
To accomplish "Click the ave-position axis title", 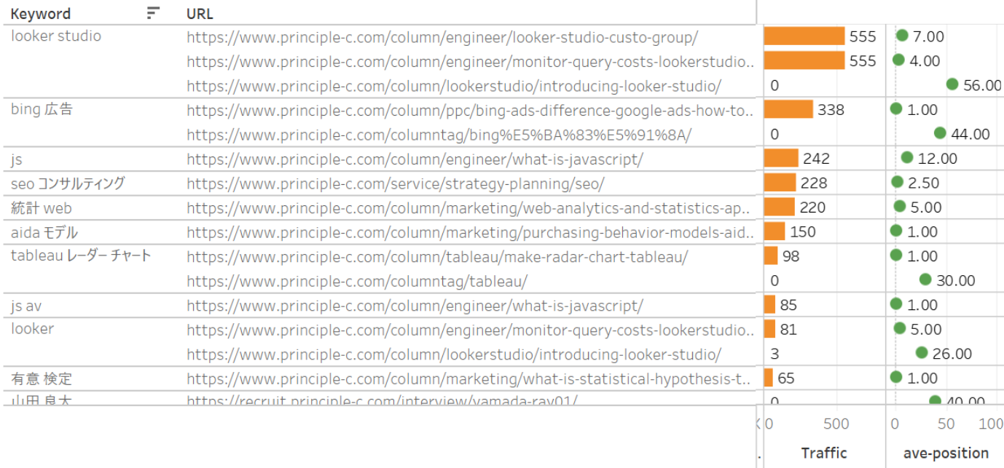I will tap(946, 453).
